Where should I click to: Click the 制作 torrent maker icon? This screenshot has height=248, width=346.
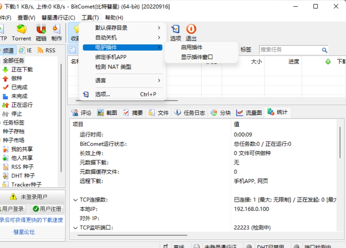56,33
